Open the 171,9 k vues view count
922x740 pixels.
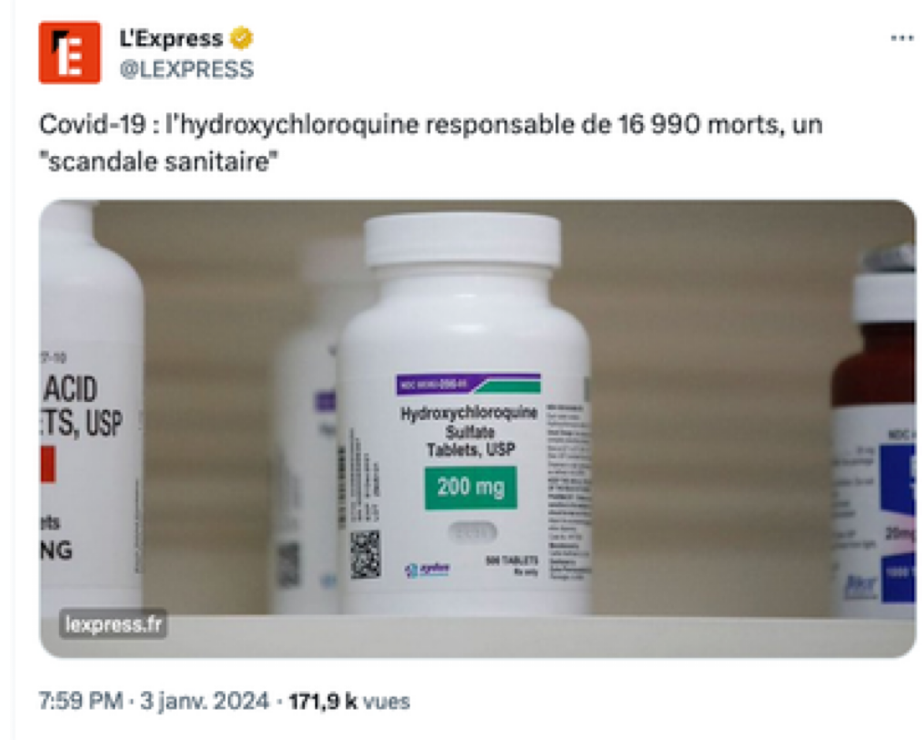point(349,701)
